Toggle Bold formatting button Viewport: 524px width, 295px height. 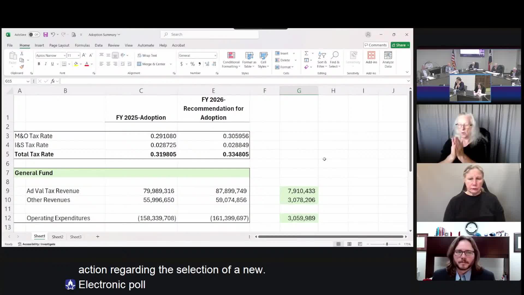[39, 64]
